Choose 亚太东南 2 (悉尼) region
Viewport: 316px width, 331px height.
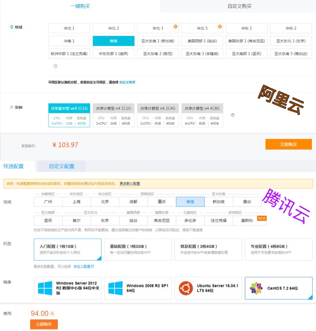click(x=158, y=54)
